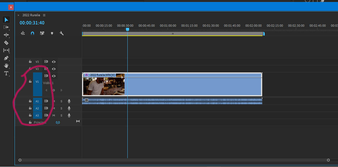
Task: Enable voice-over record on A2
Action: [x=69, y=108]
